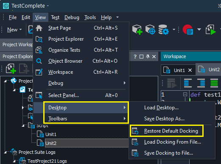Select Workspace entry in View menu

point(81,72)
